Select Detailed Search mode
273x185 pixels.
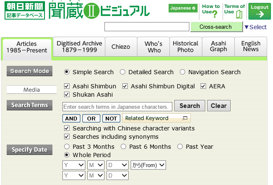[x=123, y=72]
